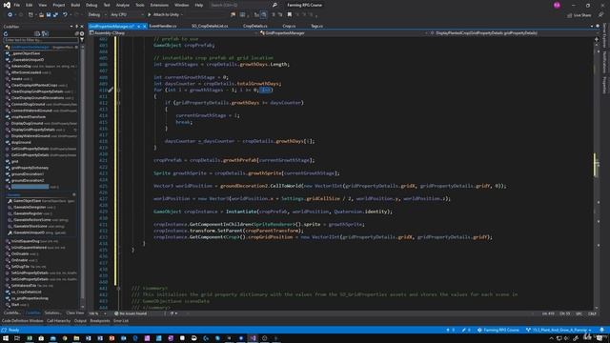The height and width of the screenshot is (343, 610).
Task: Open the Assembly-CSharp project dropdown
Action: pyautogui.click(x=173, y=33)
